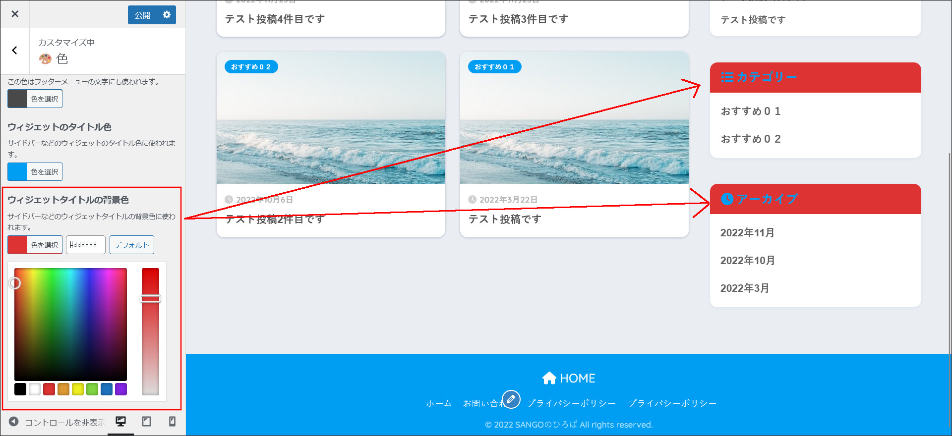
Task: Click the 公開 publish button
Action: pyautogui.click(x=143, y=15)
